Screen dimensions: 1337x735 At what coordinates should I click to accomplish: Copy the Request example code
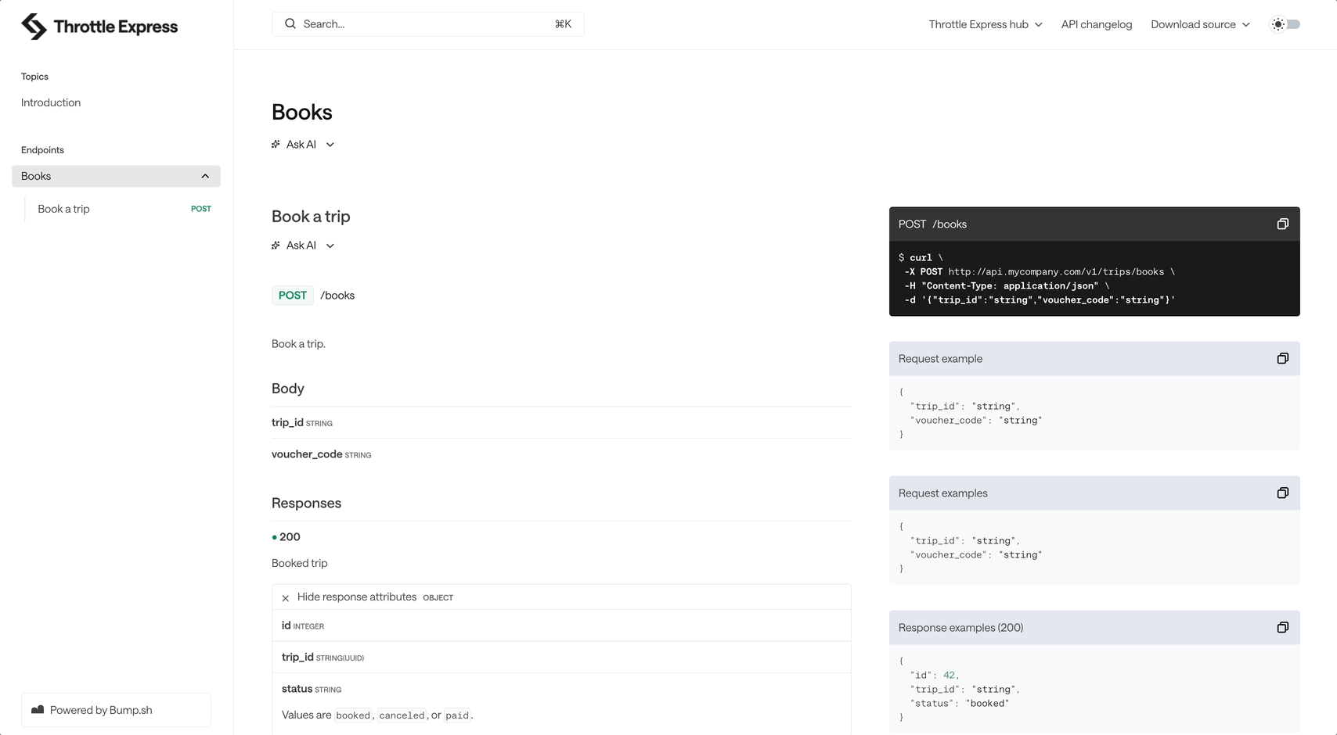click(x=1282, y=358)
